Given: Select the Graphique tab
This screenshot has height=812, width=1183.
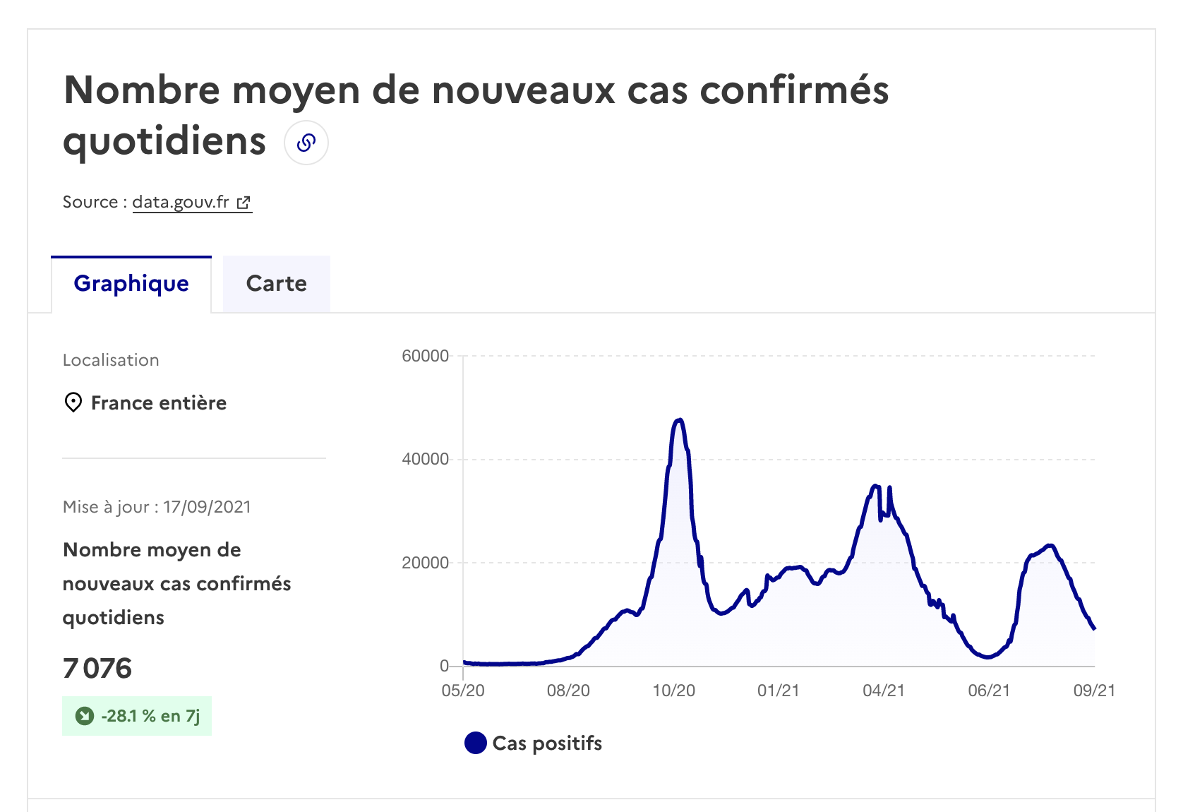Looking at the screenshot, I should (x=131, y=284).
